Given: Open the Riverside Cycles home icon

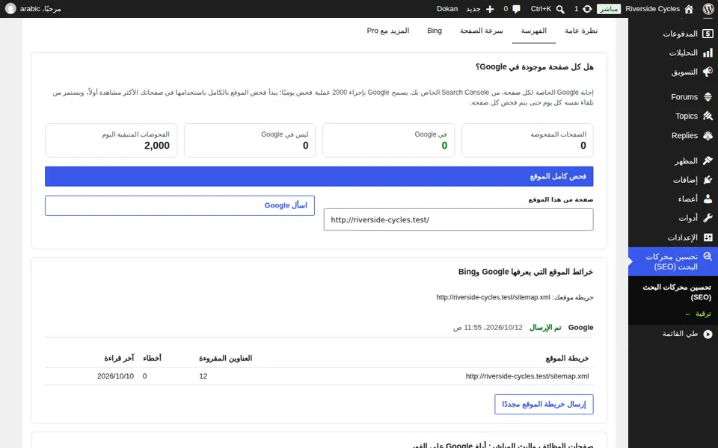Looking at the screenshot, I should point(689,9).
